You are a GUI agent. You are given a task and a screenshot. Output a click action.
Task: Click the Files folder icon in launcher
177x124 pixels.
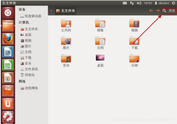click(8, 26)
